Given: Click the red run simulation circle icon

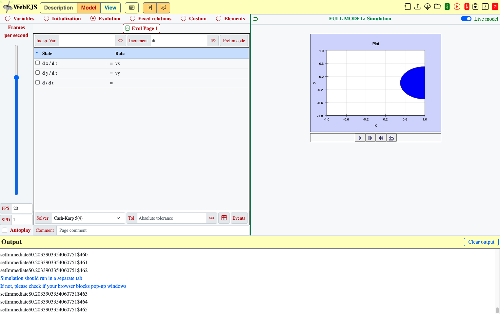Looking at the screenshot, I should 457,7.
